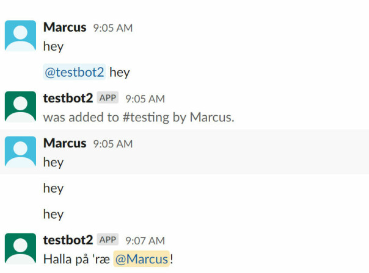Viewport: 369px width, 273px height.
Task: Click the 9:05 AM timestamp in the highlighted row
Action: click(113, 144)
